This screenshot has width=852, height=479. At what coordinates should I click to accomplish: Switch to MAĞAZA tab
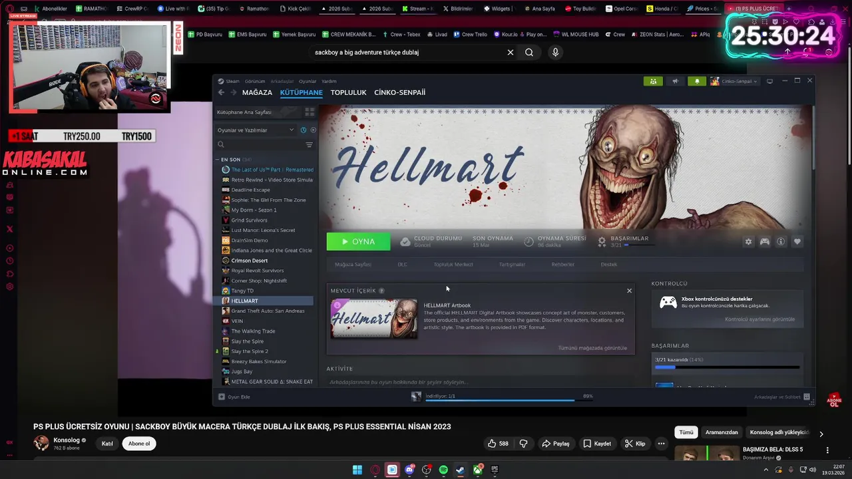pyautogui.click(x=257, y=92)
